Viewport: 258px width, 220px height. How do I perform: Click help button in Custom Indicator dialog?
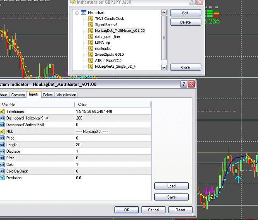(x=184, y=84)
